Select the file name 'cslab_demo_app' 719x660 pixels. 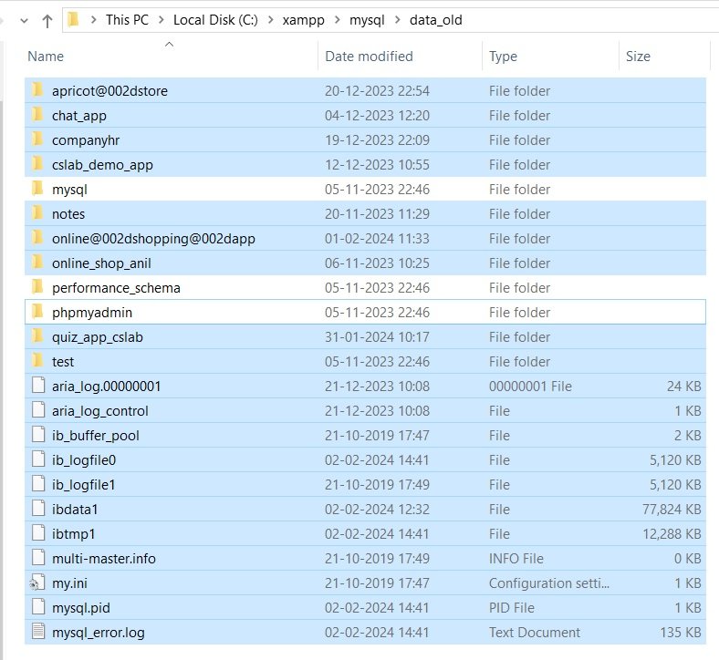pos(102,165)
